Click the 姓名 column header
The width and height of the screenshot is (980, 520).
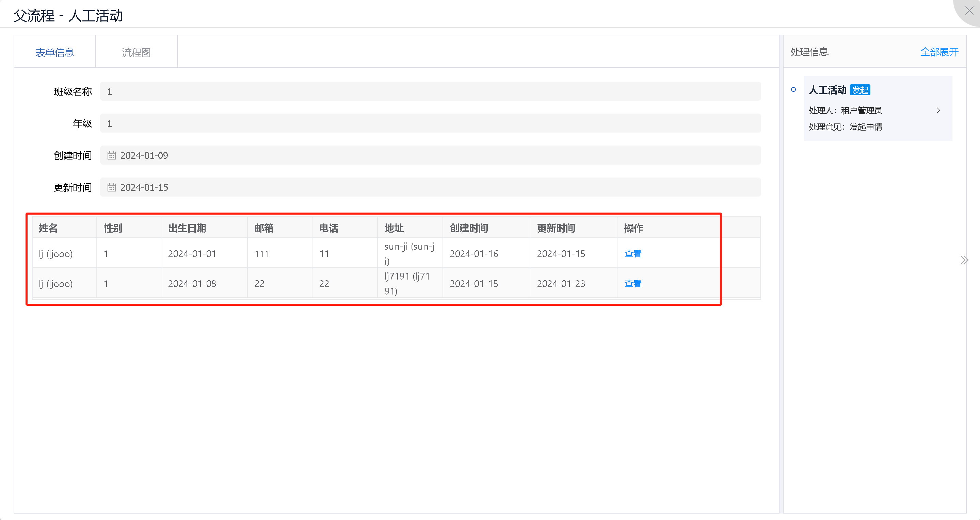point(48,228)
